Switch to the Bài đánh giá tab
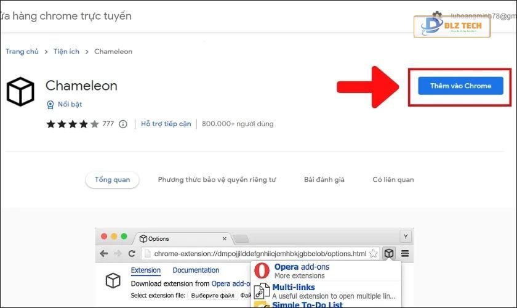 324,180
